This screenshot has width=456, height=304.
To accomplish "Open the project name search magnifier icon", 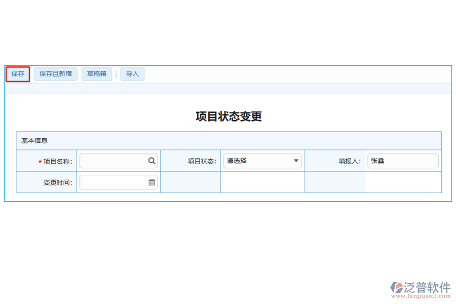I will [x=151, y=161].
